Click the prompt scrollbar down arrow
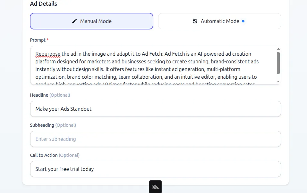This screenshot has height=193, width=307. coord(278,82)
